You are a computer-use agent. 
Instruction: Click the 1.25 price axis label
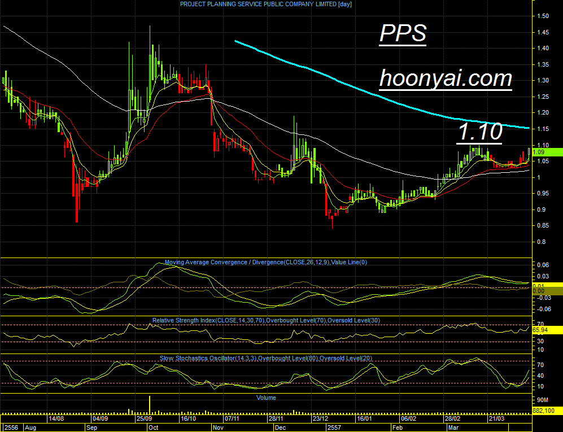tap(543, 97)
